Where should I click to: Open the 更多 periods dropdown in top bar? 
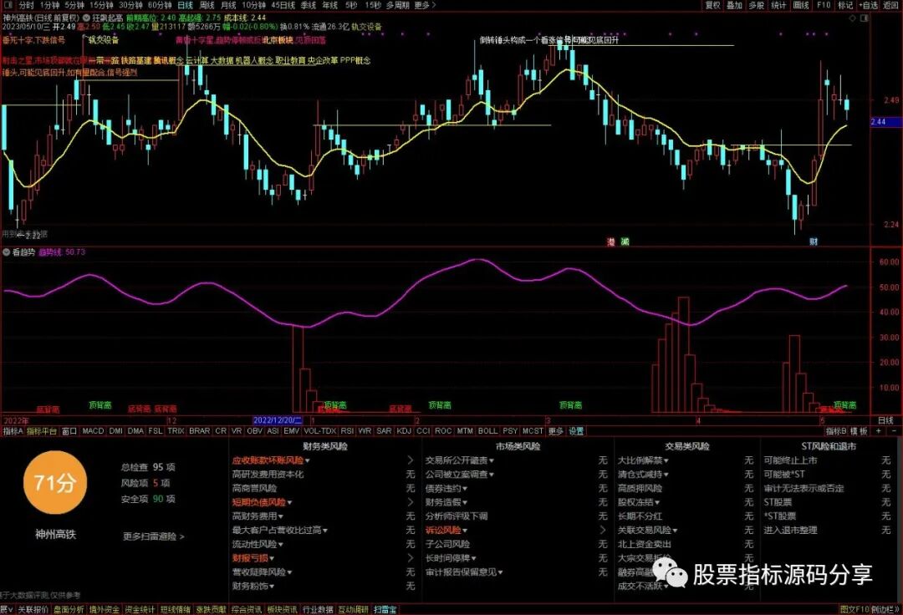point(425,5)
